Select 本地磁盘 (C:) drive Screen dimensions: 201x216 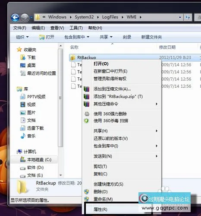click(x=36, y=159)
